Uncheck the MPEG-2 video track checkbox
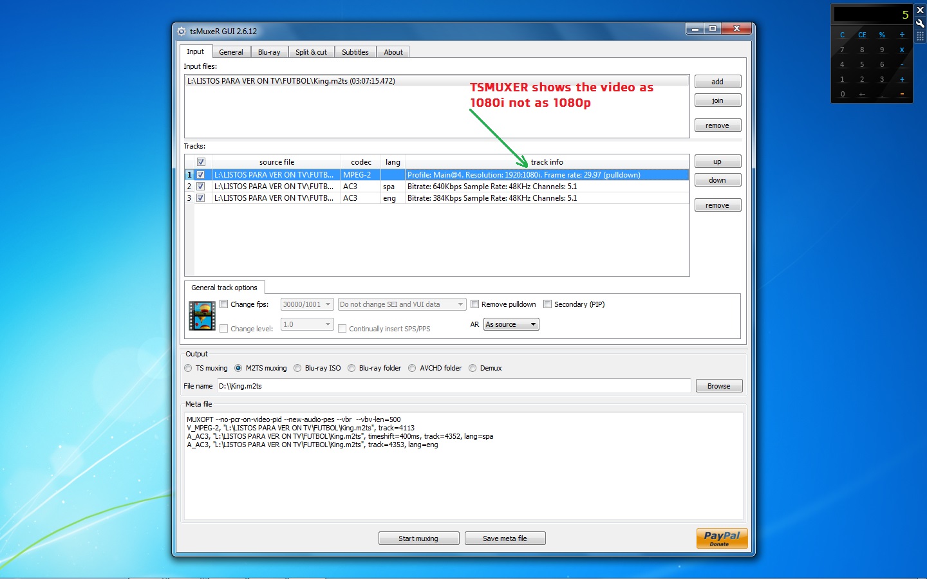 click(201, 175)
